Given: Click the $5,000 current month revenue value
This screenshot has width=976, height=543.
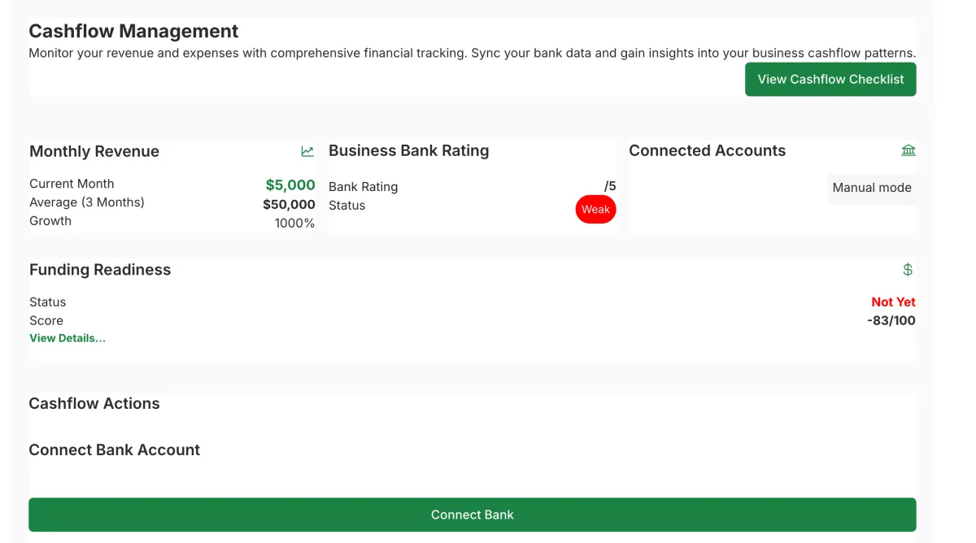Looking at the screenshot, I should [290, 185].
